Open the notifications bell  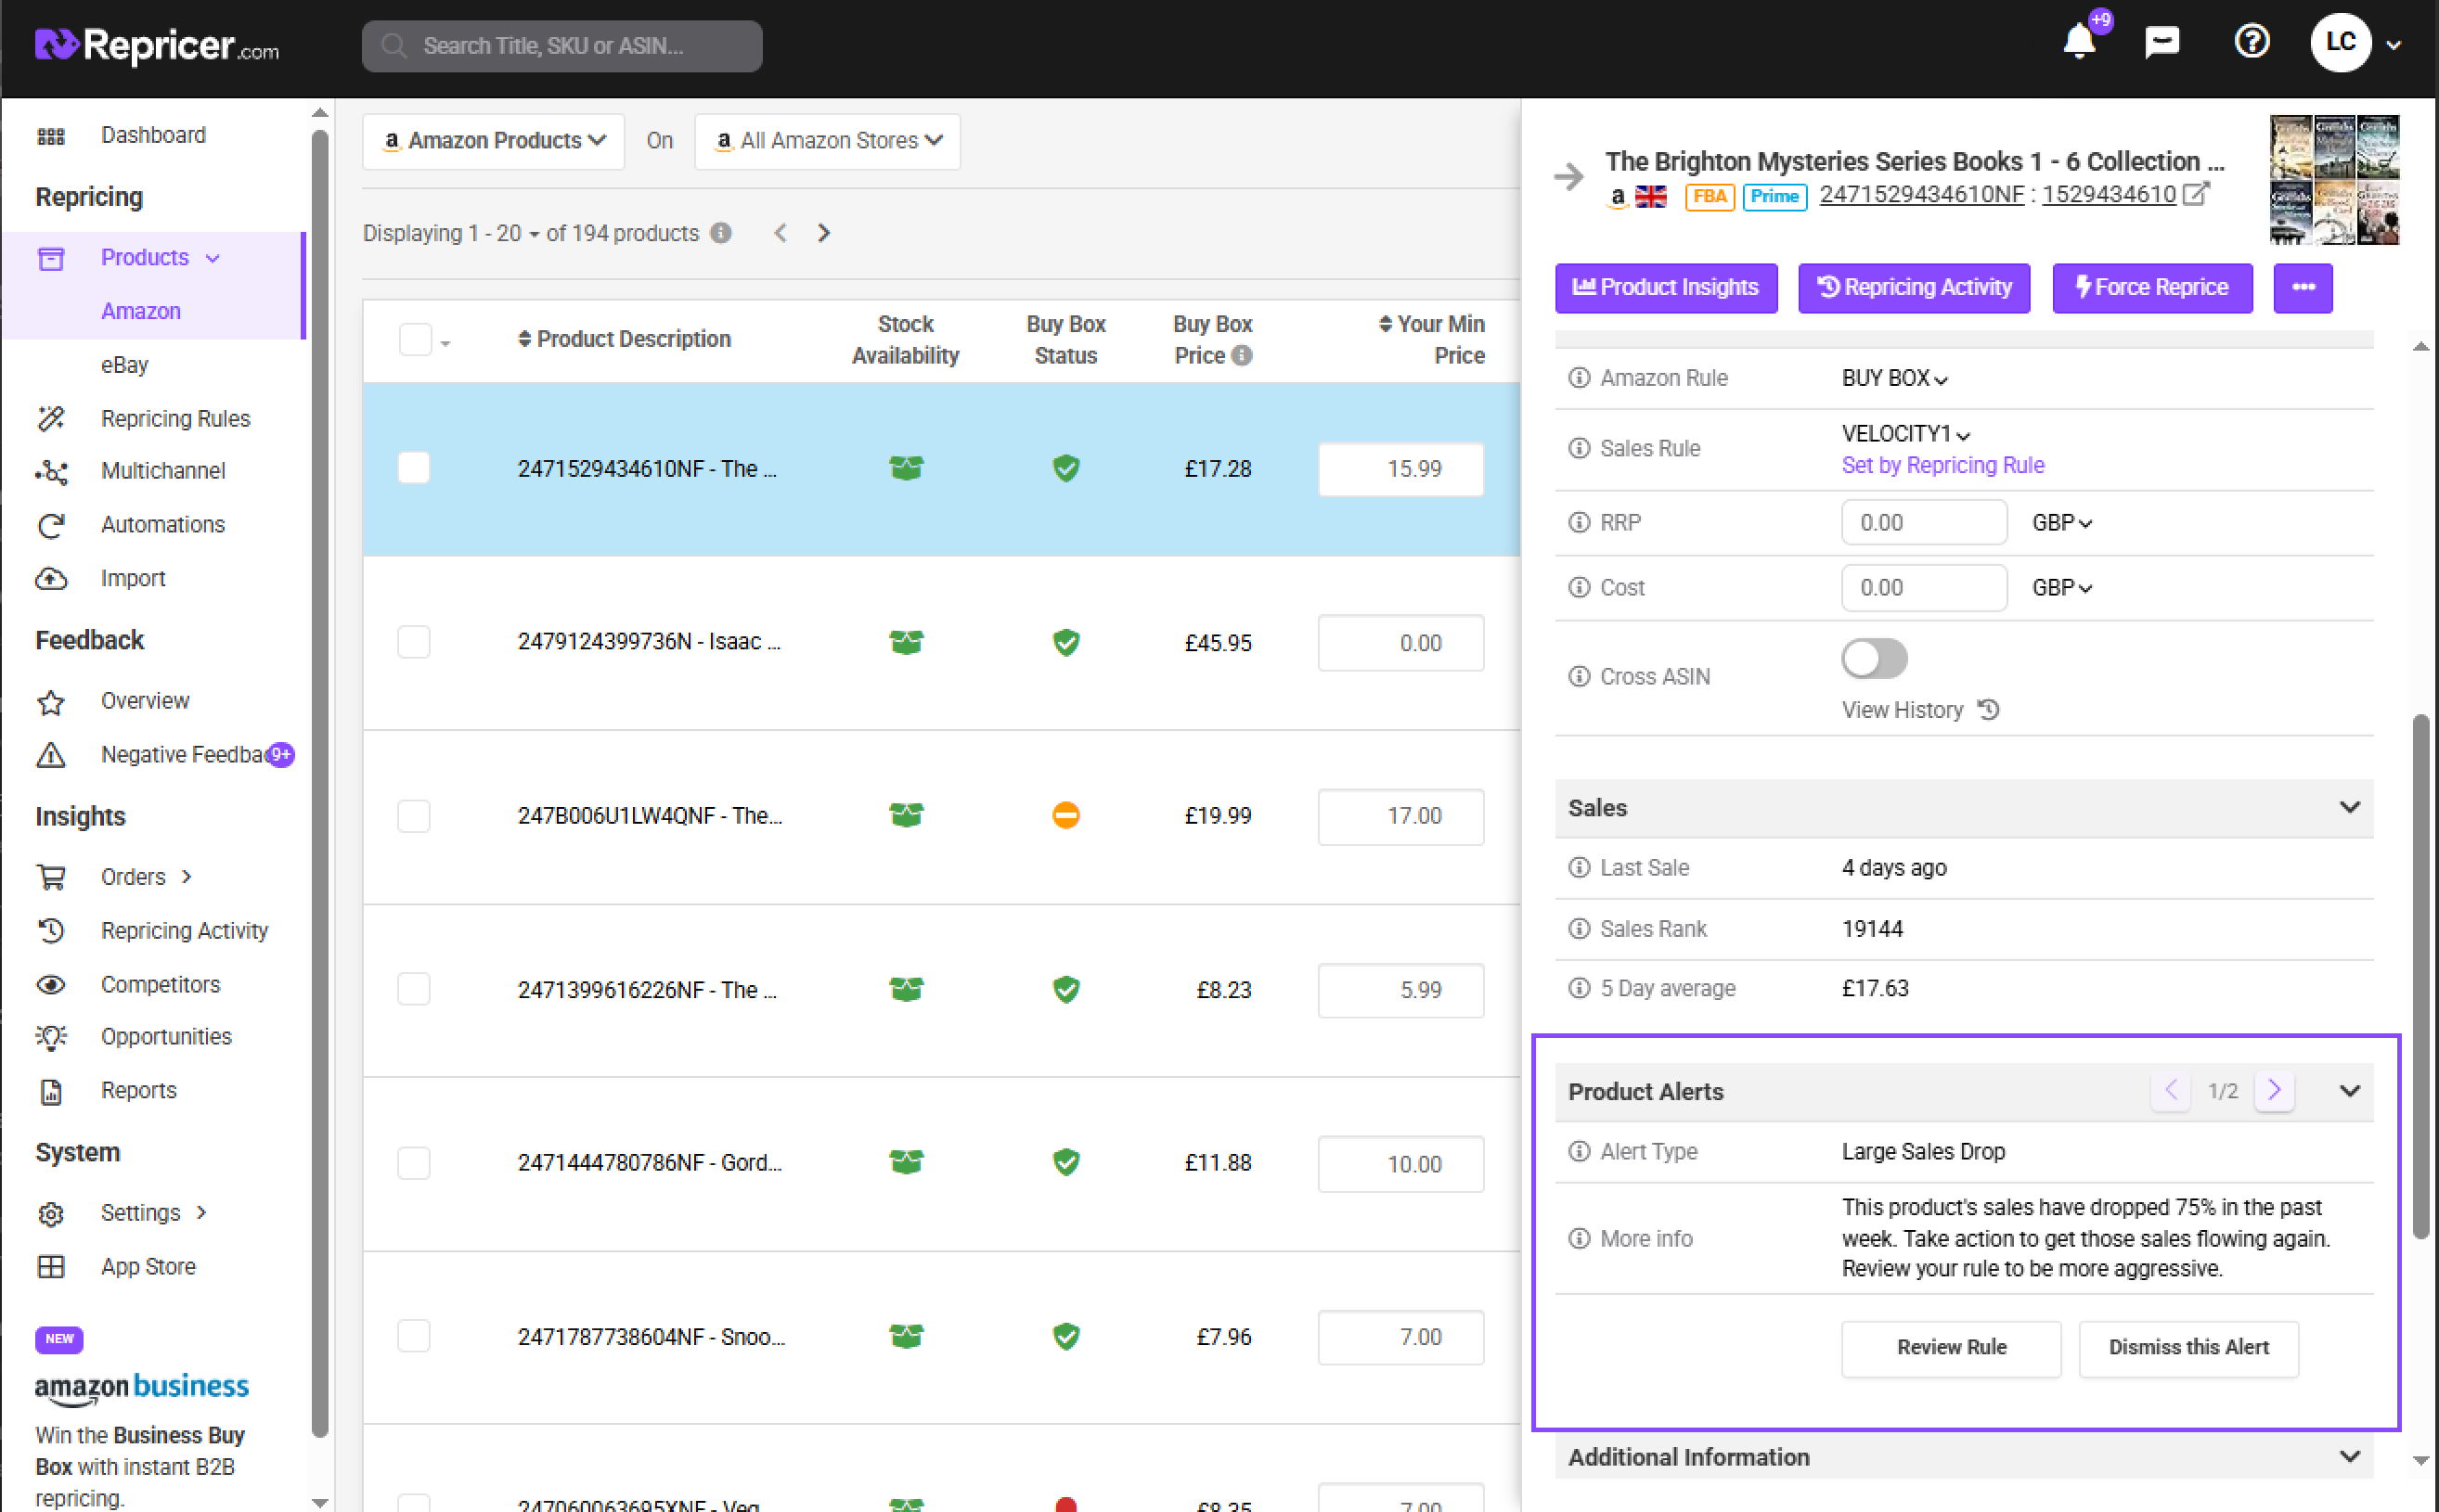click(2079, 42)
